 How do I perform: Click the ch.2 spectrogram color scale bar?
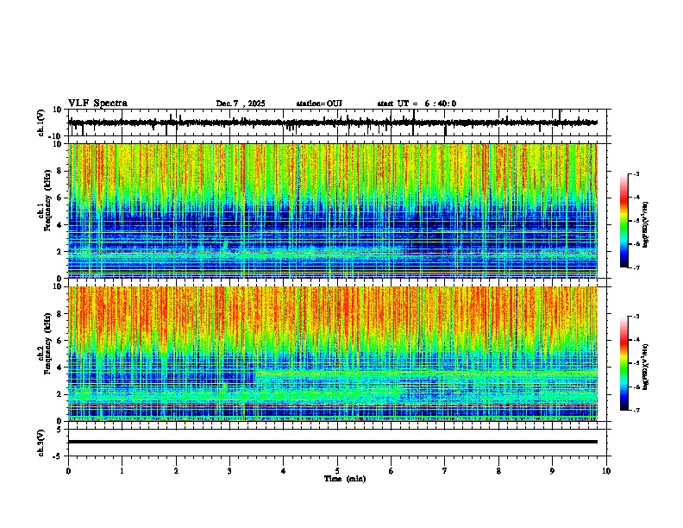click(x=624, y=363)
